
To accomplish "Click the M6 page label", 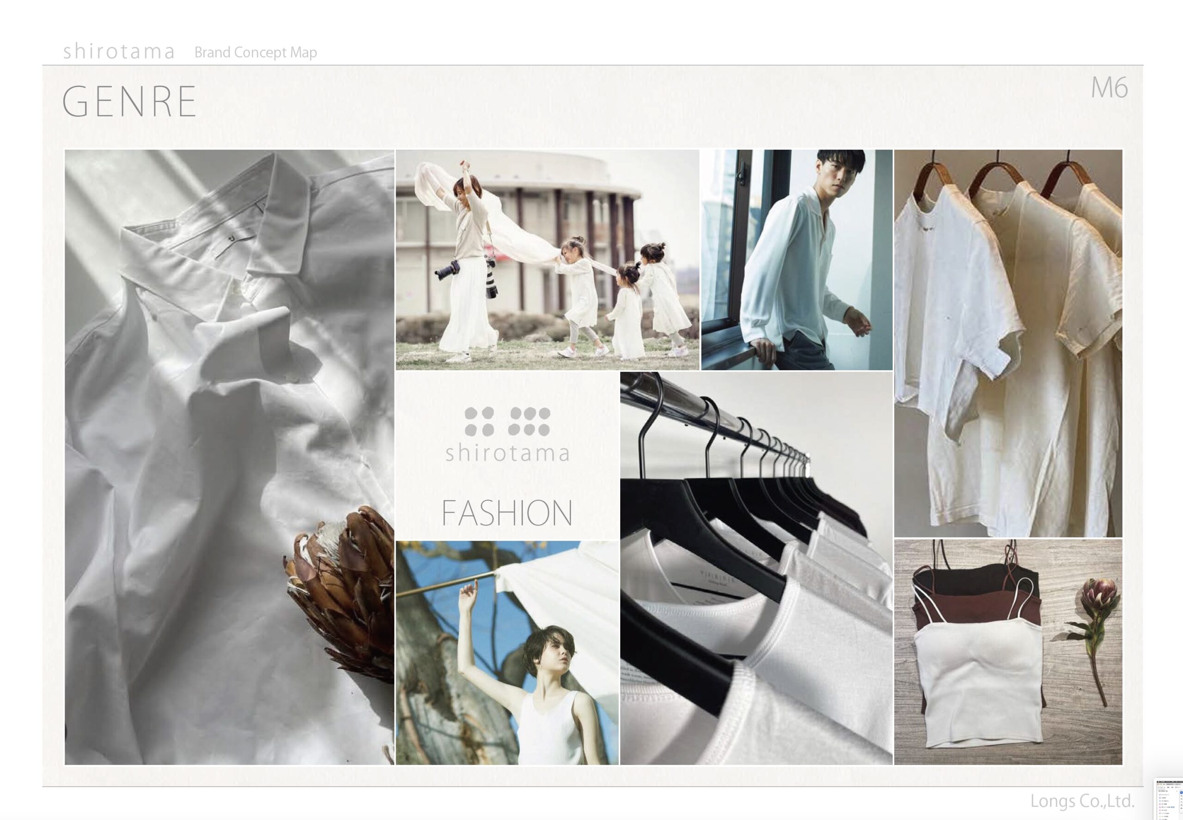I will pyautogui.click(x=1109, y=88).
